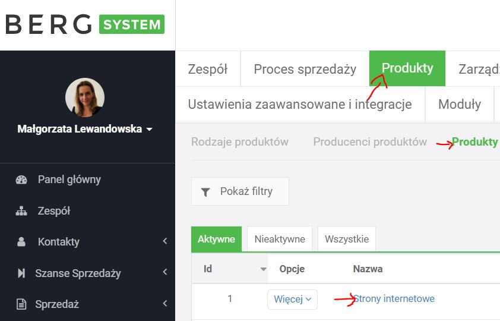The image size is (500, 321).
Task: Sort the table by Id column arrow
Action: [x=263, y=269]
